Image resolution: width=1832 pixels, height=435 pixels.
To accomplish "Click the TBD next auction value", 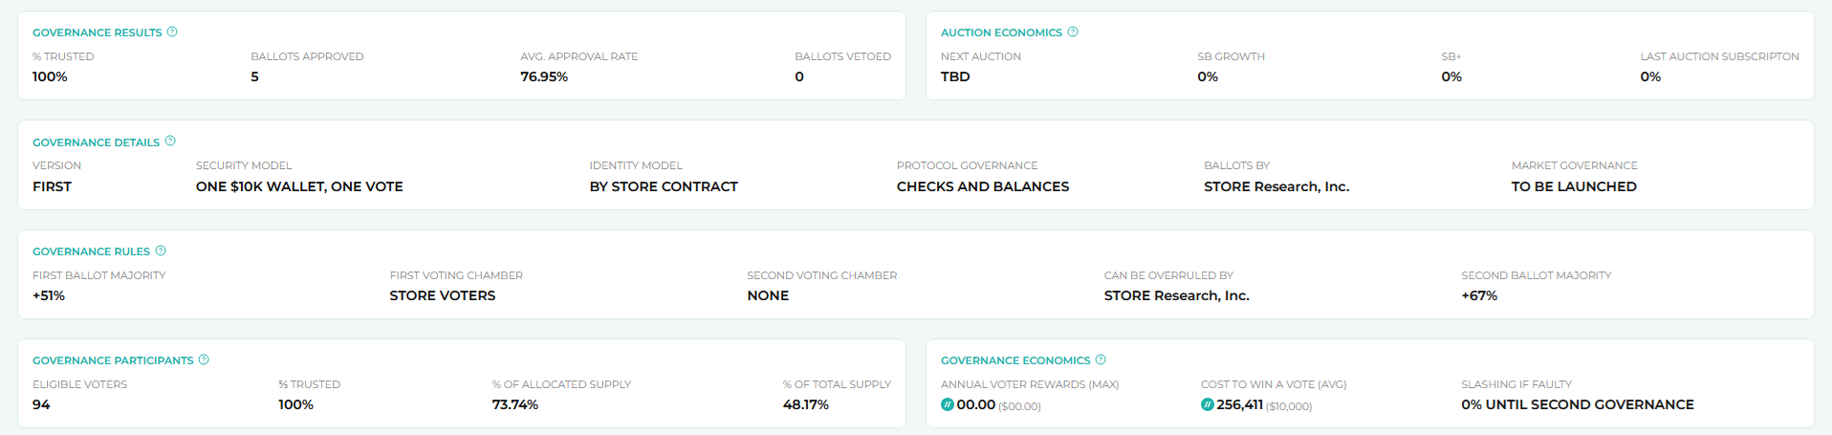I will pos(955,76).
